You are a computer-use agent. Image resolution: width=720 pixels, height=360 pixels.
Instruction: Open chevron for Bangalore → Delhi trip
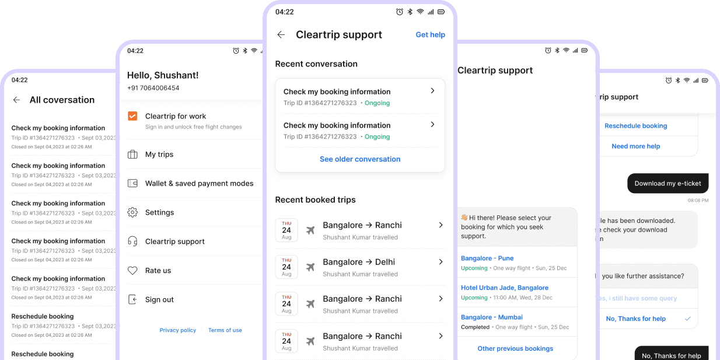coord(441,262)
